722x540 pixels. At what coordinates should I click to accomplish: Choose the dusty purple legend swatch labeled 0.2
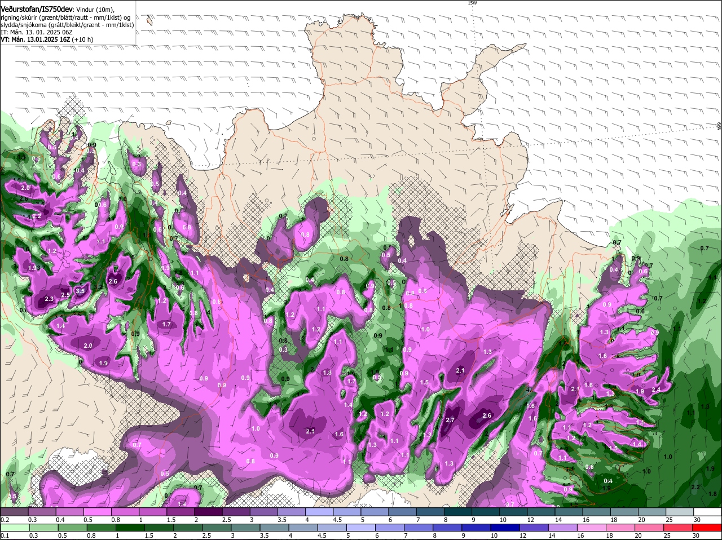[x=14, y=511]
